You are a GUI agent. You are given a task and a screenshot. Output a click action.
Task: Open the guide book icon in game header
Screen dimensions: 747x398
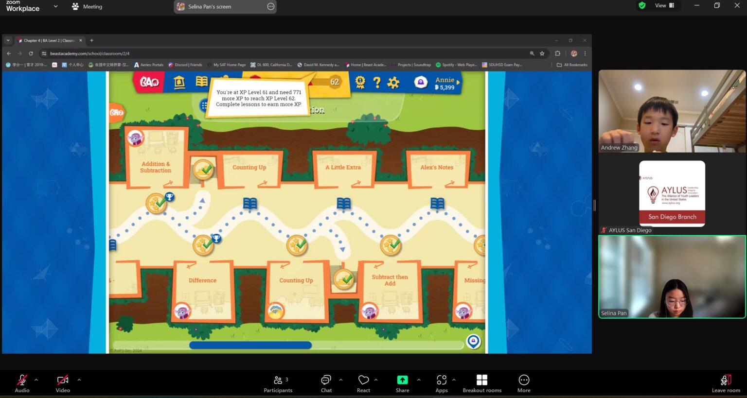[201, 82]
